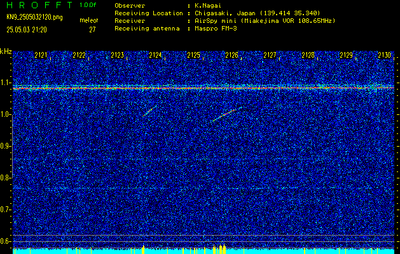Select the Maspro FM-3 antenna text
The height and width of the screenshot is (254, 400).
pyautogui.click(x=216, y=29)
